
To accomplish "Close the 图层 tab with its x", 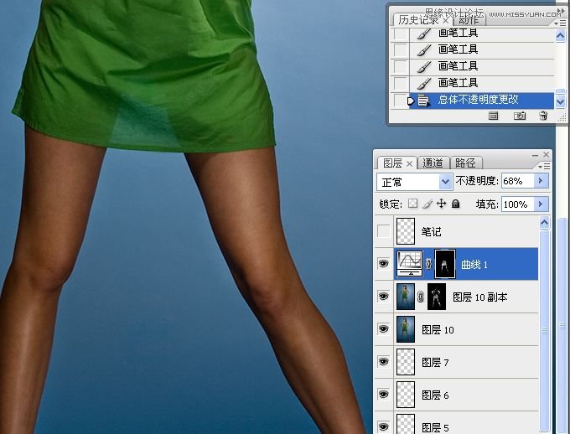I will [x=409, y=163].
